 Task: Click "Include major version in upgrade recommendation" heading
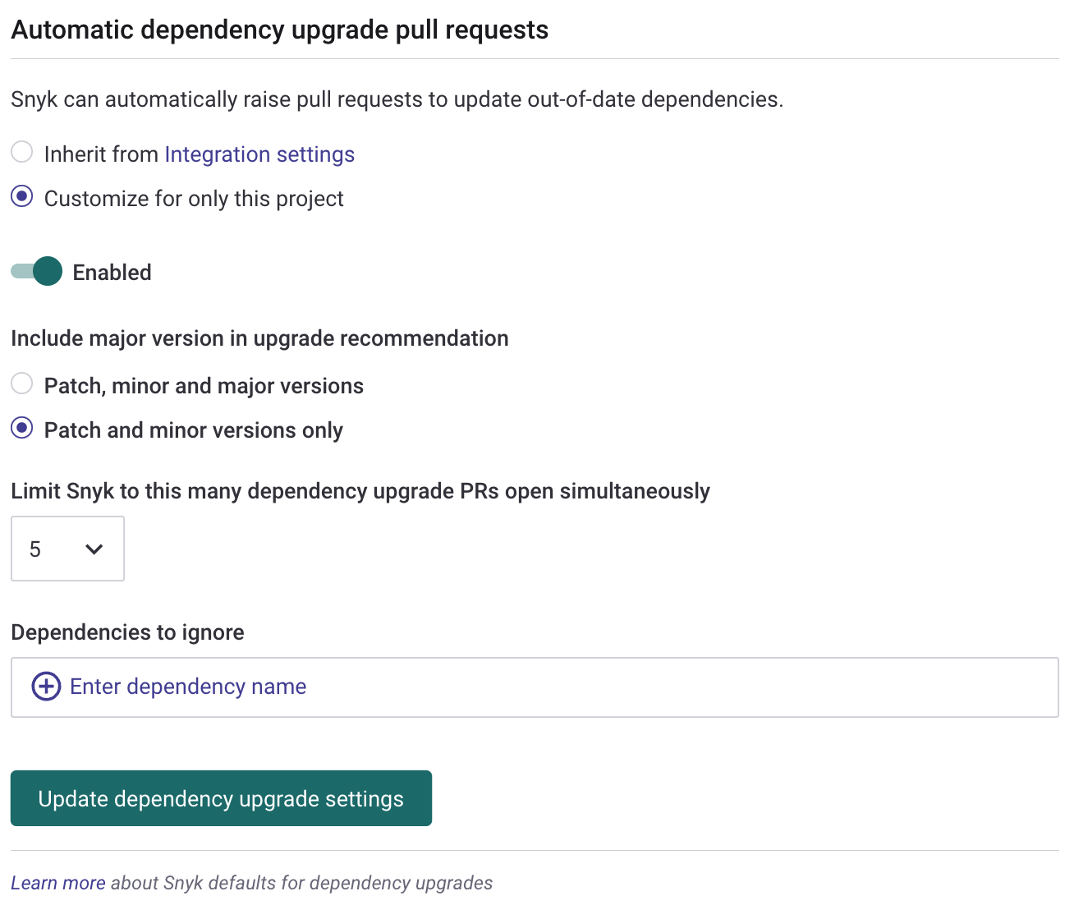tap(259, 338)
